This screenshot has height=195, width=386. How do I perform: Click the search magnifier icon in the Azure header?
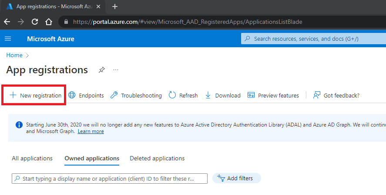[x=248, y=39]
